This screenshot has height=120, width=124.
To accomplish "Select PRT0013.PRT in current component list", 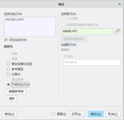I will [x=15, y=20].
